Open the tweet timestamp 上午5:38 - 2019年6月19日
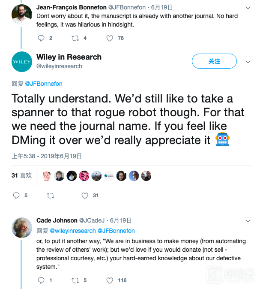 [x=47, y=156]
